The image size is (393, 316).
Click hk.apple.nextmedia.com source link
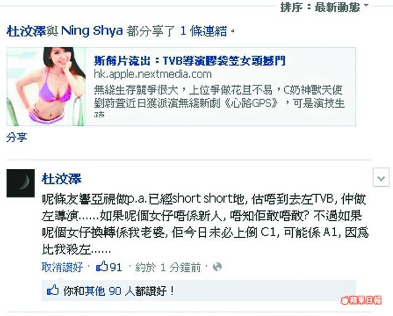coord(153,74)
